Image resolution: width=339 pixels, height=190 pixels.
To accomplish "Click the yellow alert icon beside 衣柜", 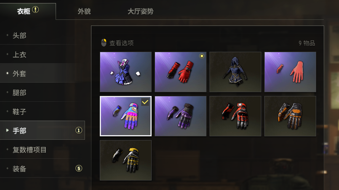I will [x=35, y=10].
